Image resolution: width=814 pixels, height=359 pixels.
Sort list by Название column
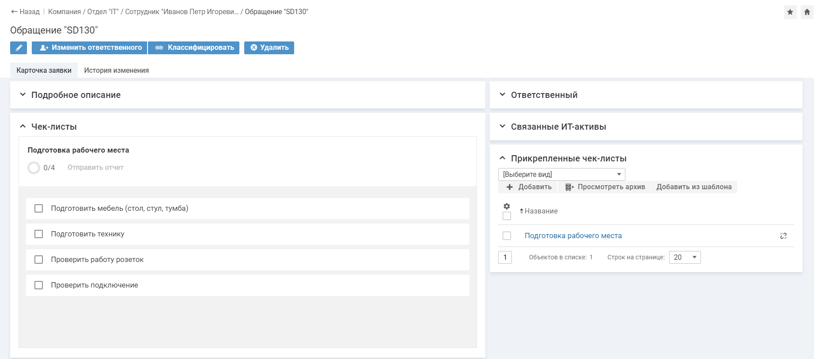(541, 211)
